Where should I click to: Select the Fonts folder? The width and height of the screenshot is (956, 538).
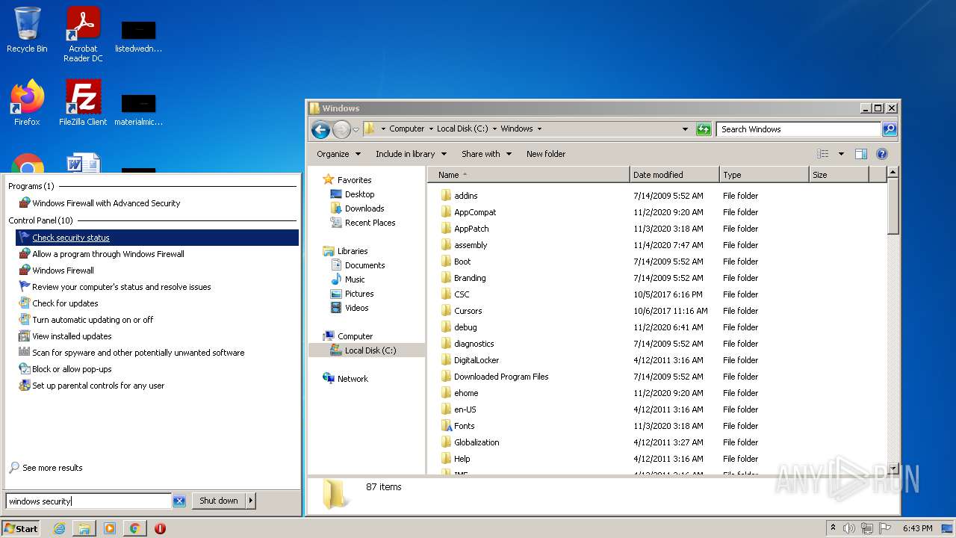click(464, 426)
